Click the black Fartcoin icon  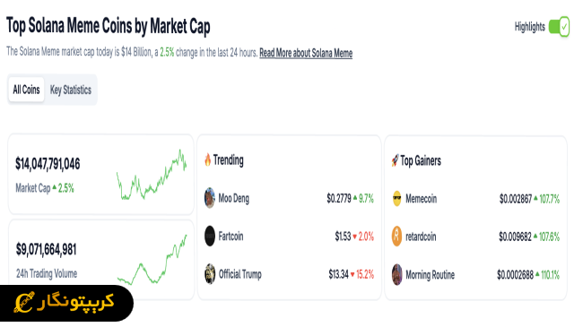point(210,236)
